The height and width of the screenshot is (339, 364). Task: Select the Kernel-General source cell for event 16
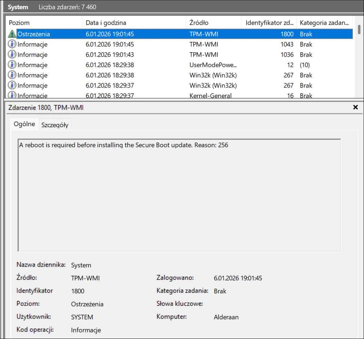pos(210,96)
